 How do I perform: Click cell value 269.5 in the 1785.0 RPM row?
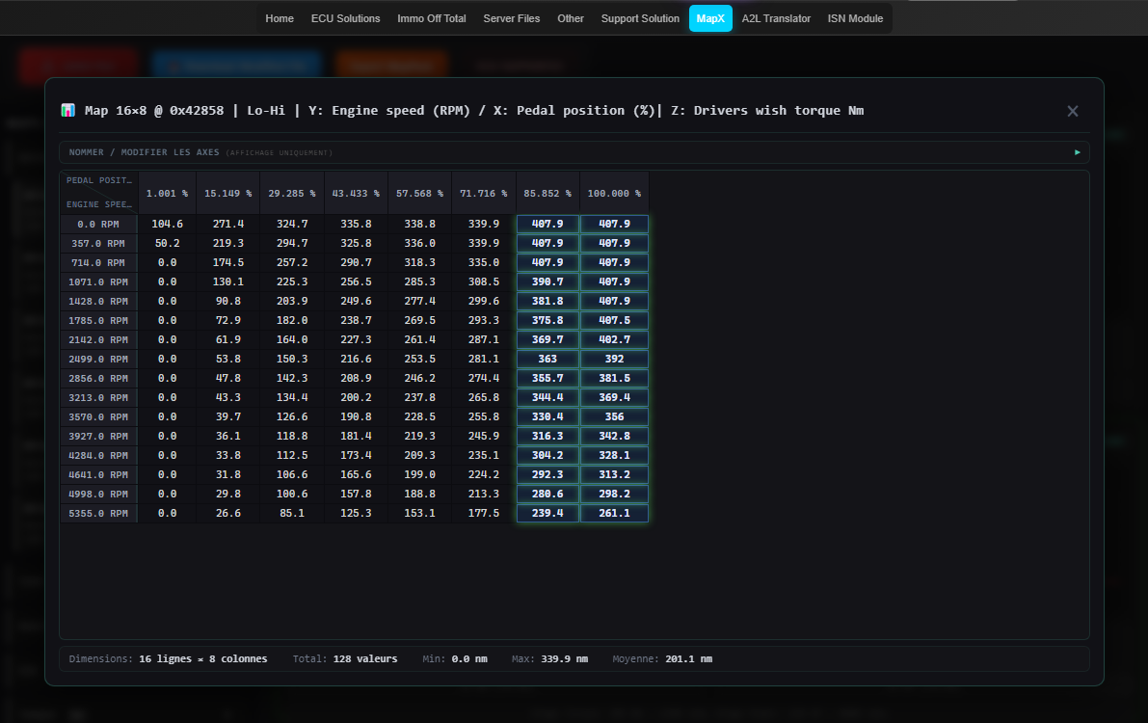point(419,320)
